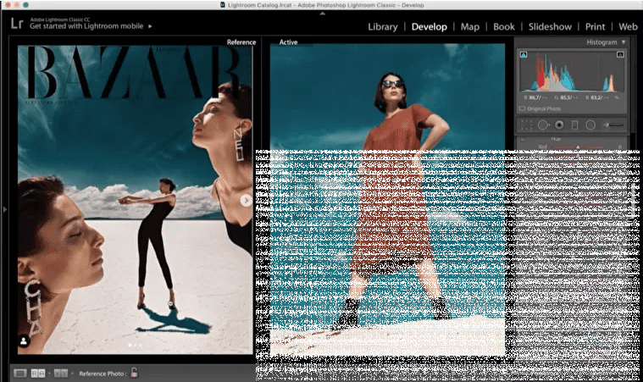Select the Spot Removal tool
This screenshot has height=382, width=643.
(x=543, y=125)
